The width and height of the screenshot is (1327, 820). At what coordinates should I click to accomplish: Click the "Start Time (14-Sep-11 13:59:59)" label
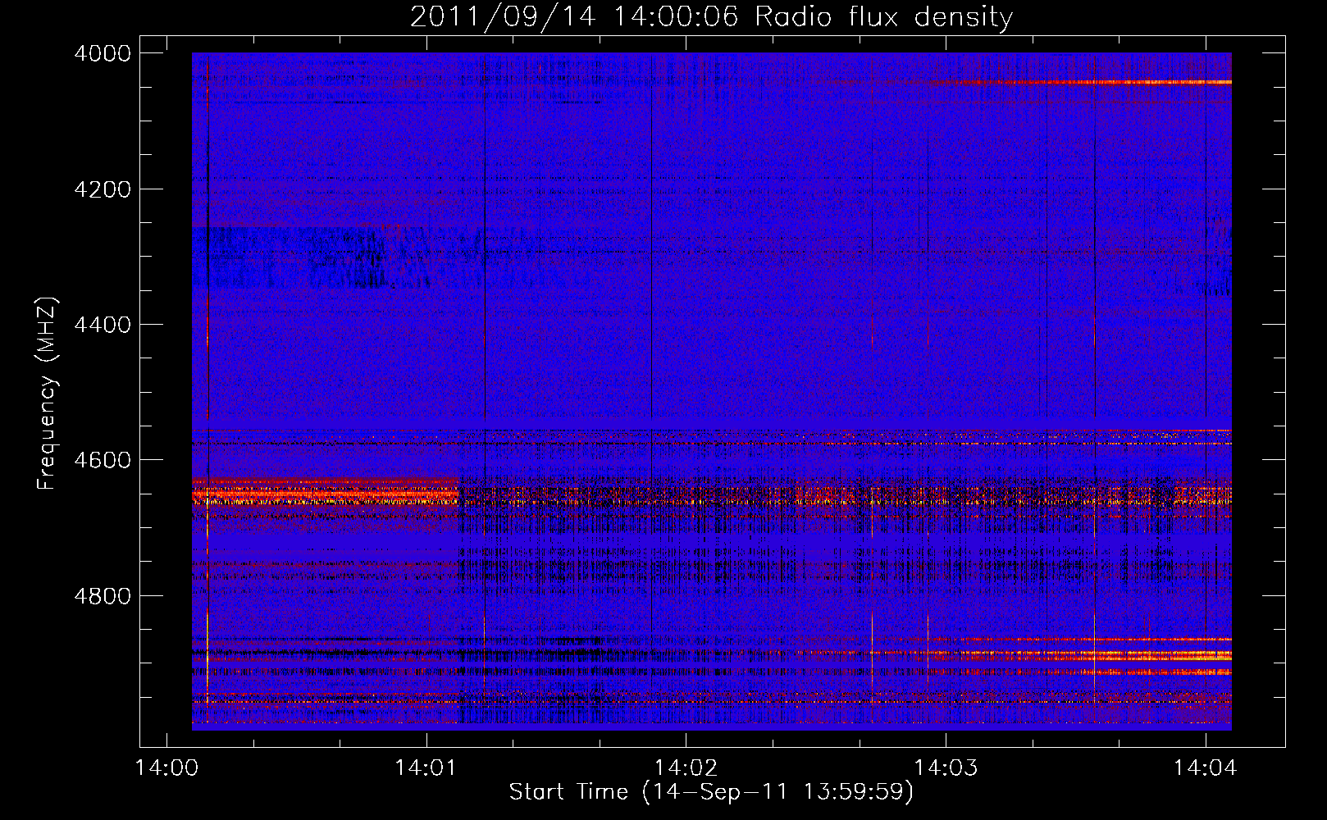711,792
